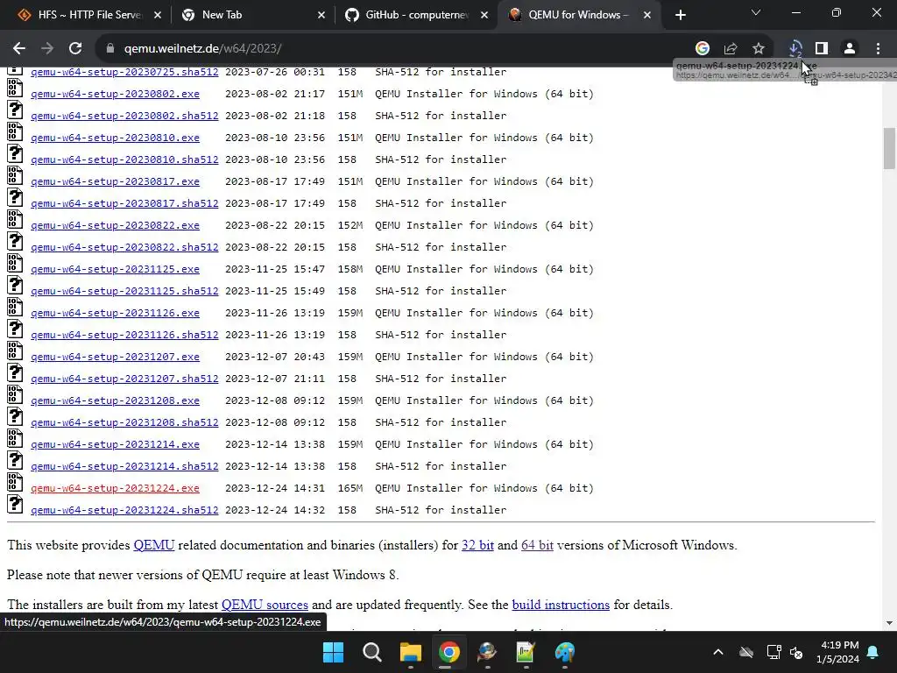Open a new tab with plus button
Screen dimensions: 897x673
pyautogui.click(x=680, y=15)
